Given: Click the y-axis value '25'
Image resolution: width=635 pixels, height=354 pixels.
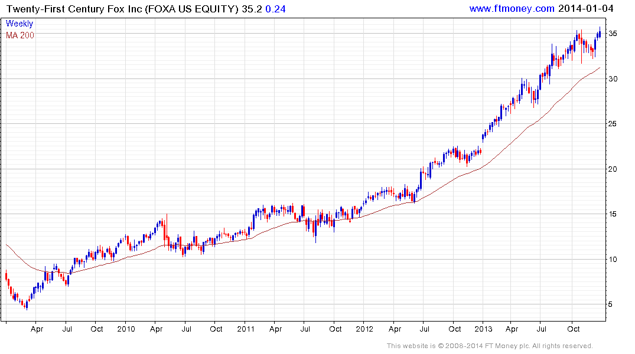Looking at the screenshot, I should point(613,123).
